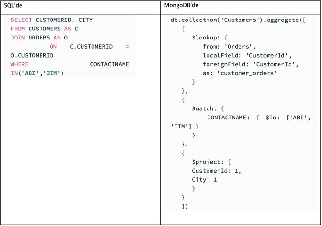Image resolution: width=322 pixels, height=226 pixels.
Task: Click the SELECT keyword in SQL code
Action: (x=21, y=20)
